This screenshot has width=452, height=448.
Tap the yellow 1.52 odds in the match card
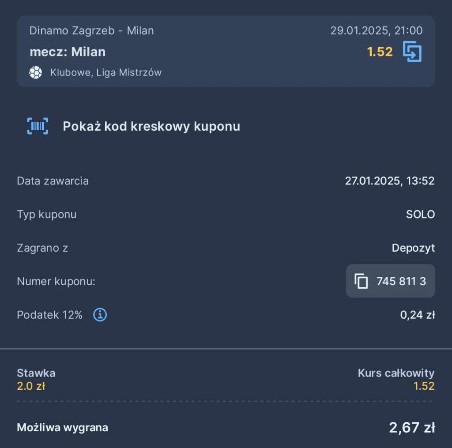pos(380,52)
